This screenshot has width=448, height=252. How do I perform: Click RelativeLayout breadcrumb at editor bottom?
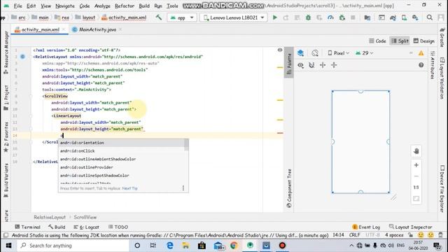[x=50, y=217]
